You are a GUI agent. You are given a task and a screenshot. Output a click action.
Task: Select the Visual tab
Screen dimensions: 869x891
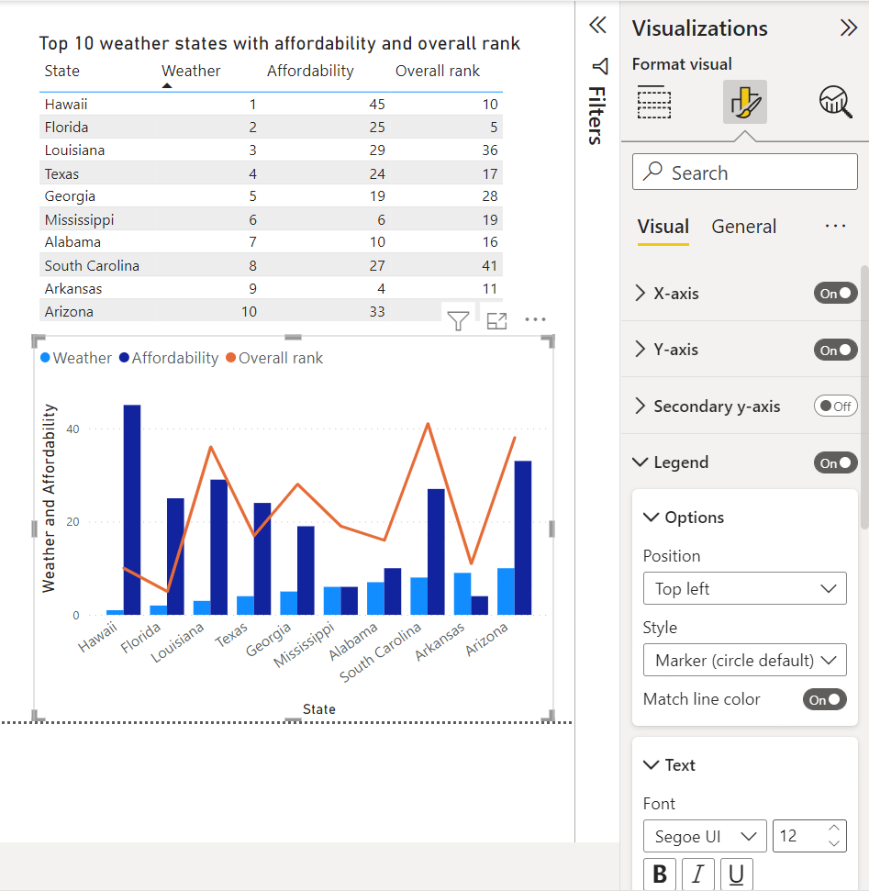(663, 227)
